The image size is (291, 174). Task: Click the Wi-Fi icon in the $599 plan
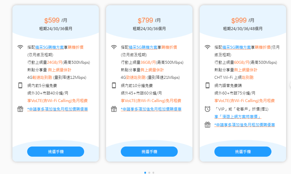coord(20,47)
